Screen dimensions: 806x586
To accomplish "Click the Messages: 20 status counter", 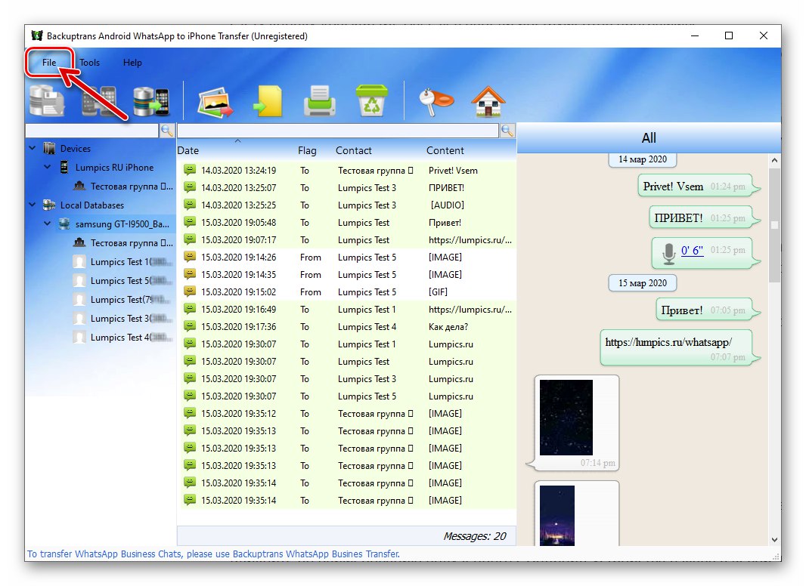I will (474, 536).
